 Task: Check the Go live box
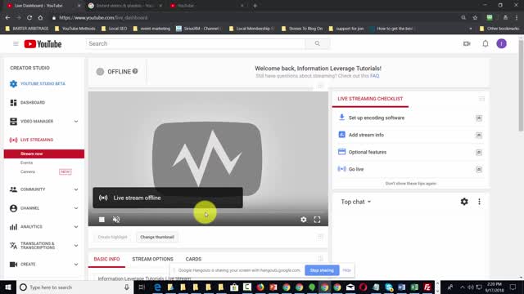pyautogui.click(x=479, y=169)
